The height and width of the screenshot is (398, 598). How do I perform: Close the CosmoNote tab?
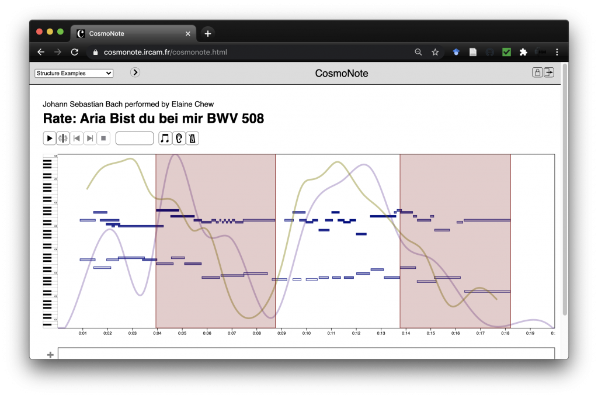[188, 33]
